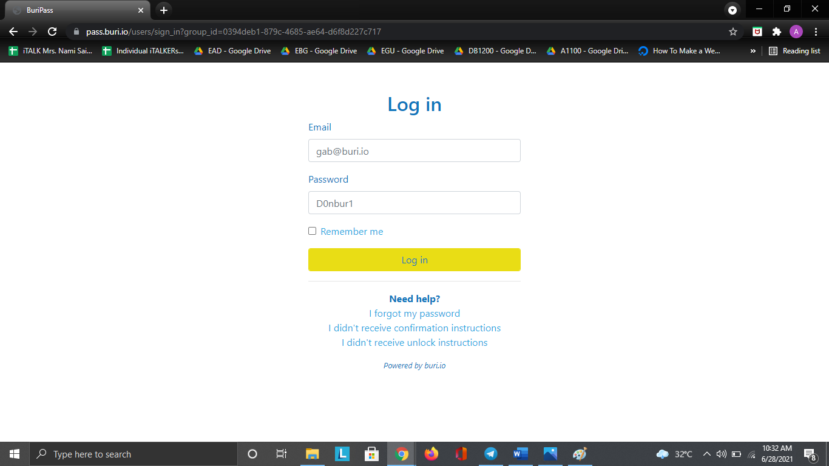Click the 'Type here to search' box
Viewport: 829px width, 466px height.
[133, 454]
